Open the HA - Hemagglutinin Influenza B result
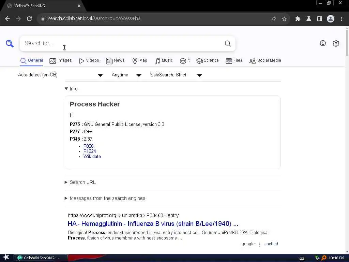This screenshot has width=349, height=262. coord(153,224)
